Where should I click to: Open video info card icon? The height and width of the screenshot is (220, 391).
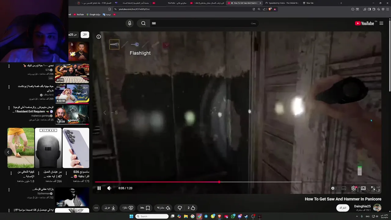99,37
